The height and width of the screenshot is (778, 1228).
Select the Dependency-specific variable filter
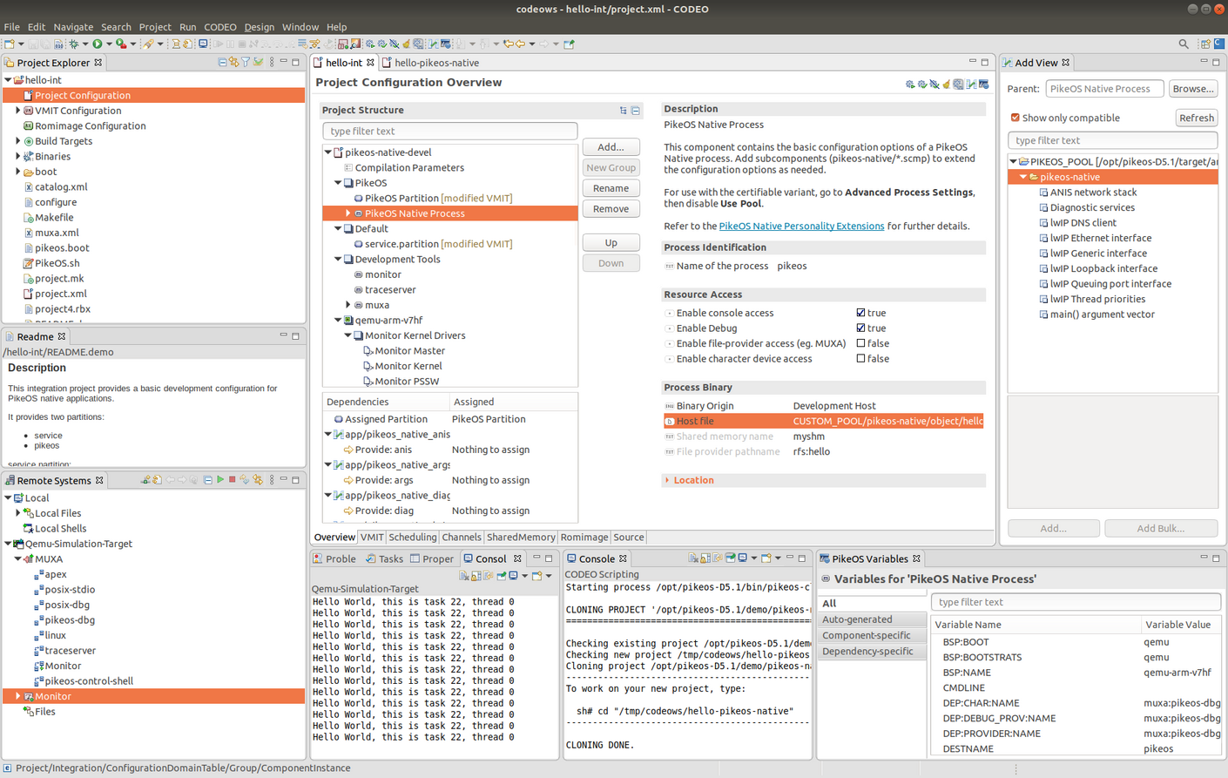tap(871, 651)
